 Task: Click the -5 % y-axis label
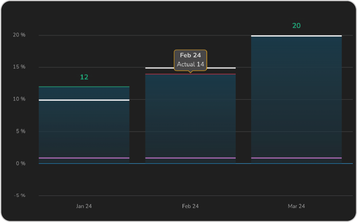point(19,195)
